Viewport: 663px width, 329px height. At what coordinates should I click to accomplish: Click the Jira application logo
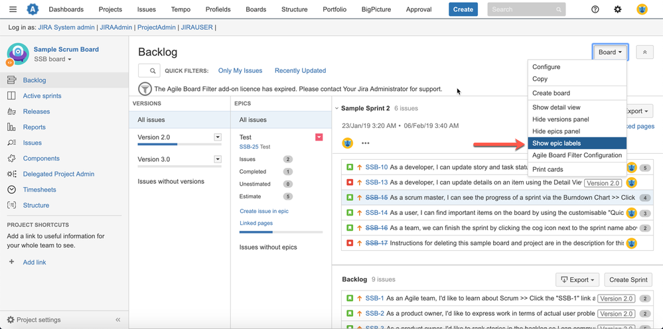32,9
